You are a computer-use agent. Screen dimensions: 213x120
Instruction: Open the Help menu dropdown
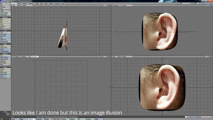pos(5,9)
